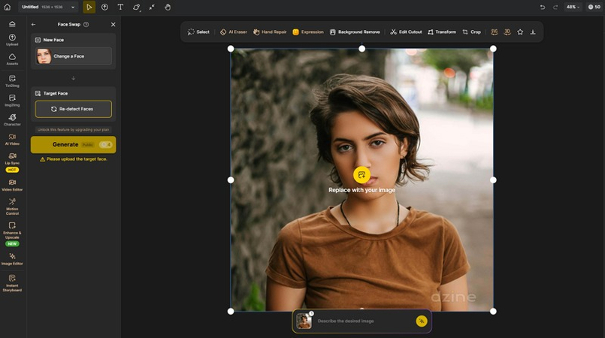The width and height of the screenshot is (605, 338).
Task: Open the Background Remove tool
Action: pyautogui.click(x=355, y=32)
